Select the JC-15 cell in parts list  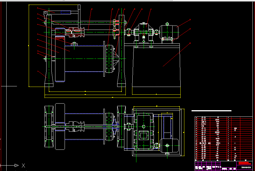204,120
